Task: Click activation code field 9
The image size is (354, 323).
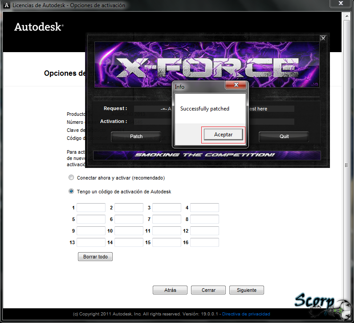Action: click(91, 231)
